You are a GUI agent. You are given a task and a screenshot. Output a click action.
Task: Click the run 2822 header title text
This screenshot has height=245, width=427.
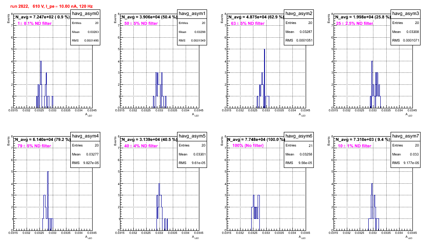click(x=51, y=6)
